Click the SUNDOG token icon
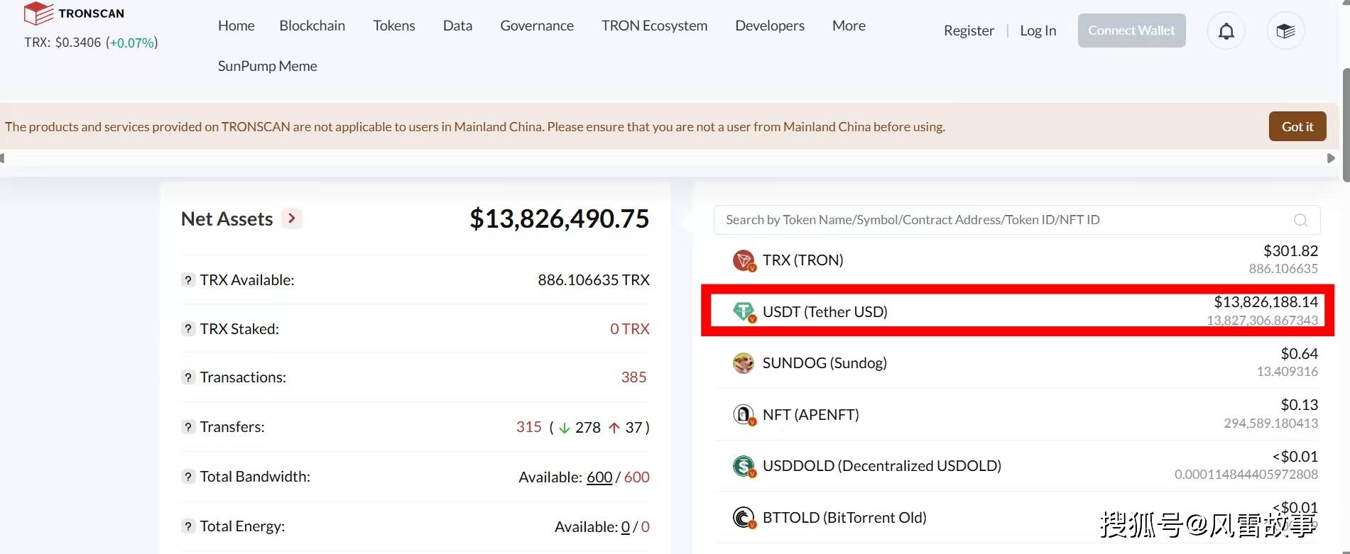 744,363
